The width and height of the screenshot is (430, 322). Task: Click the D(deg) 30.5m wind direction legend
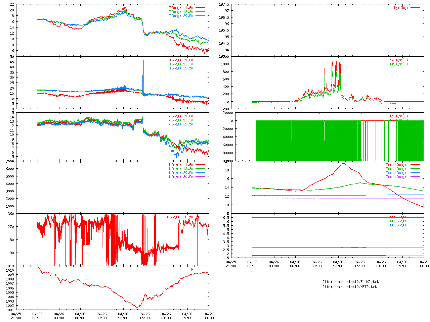[x=180, y=217]
